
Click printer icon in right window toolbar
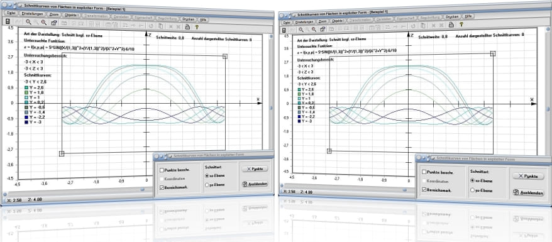451,25
